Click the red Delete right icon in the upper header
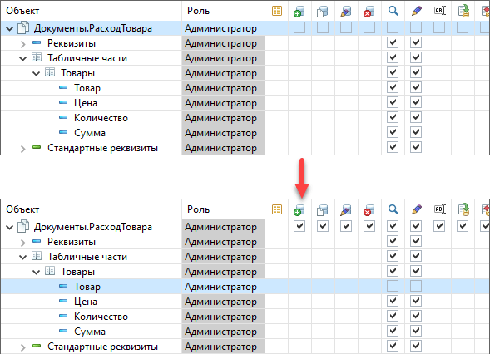Viewport: 490px width, 354px height. (369, 12)
